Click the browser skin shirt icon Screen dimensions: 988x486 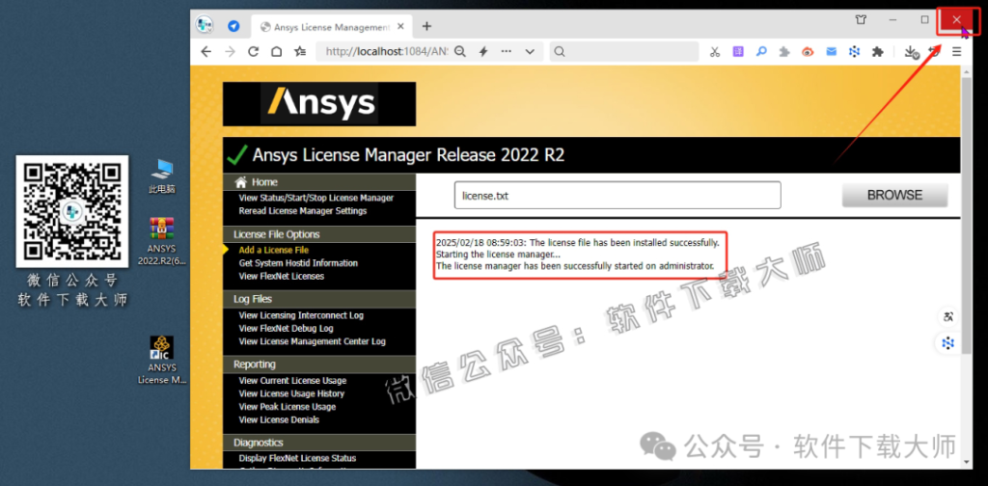point(861,19)
